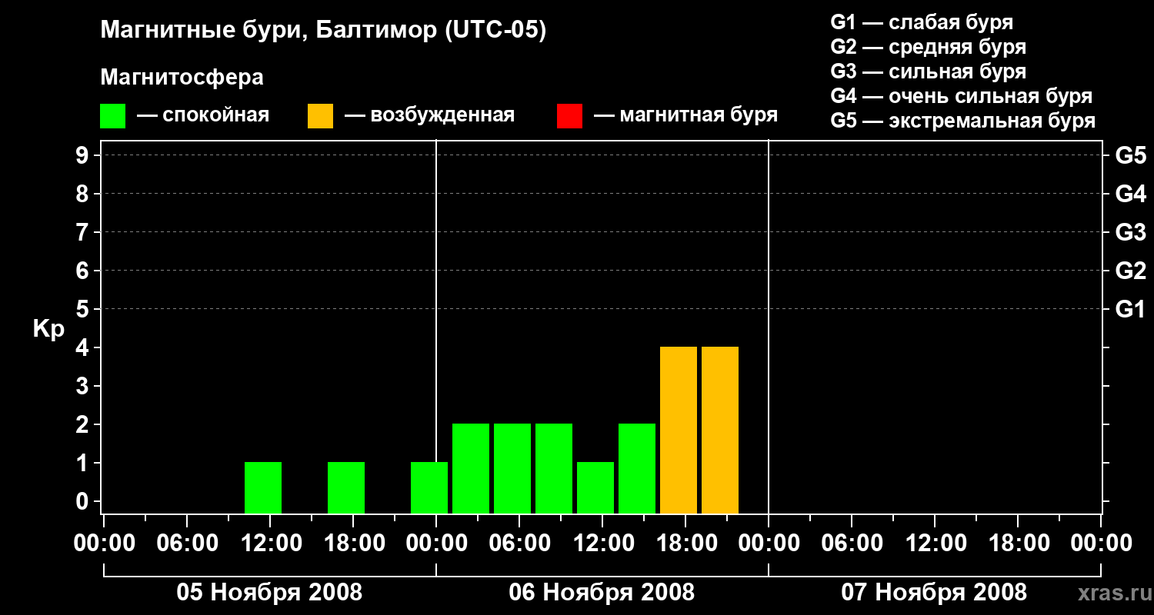Viewport: 1154px width, 615px height.
Task: Select the "G3 — сильная буря" legend line
Action: pyautogui.click(x=928, y=71)
